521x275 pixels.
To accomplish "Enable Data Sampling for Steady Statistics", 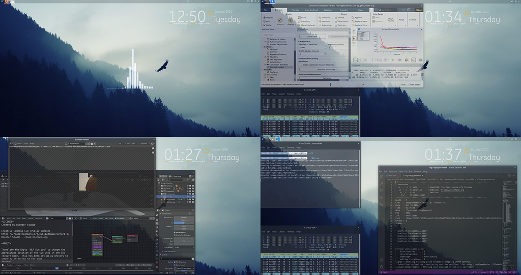I will (x=300, y=65).
